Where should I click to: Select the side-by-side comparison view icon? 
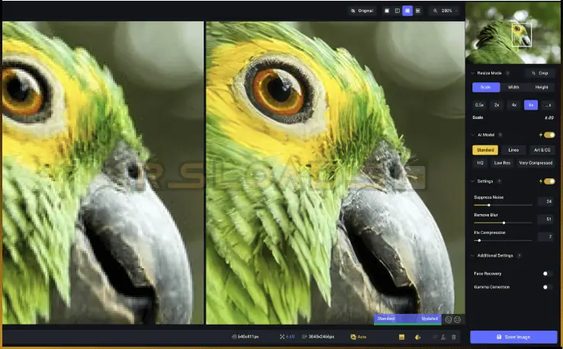[x=407, y=11]
